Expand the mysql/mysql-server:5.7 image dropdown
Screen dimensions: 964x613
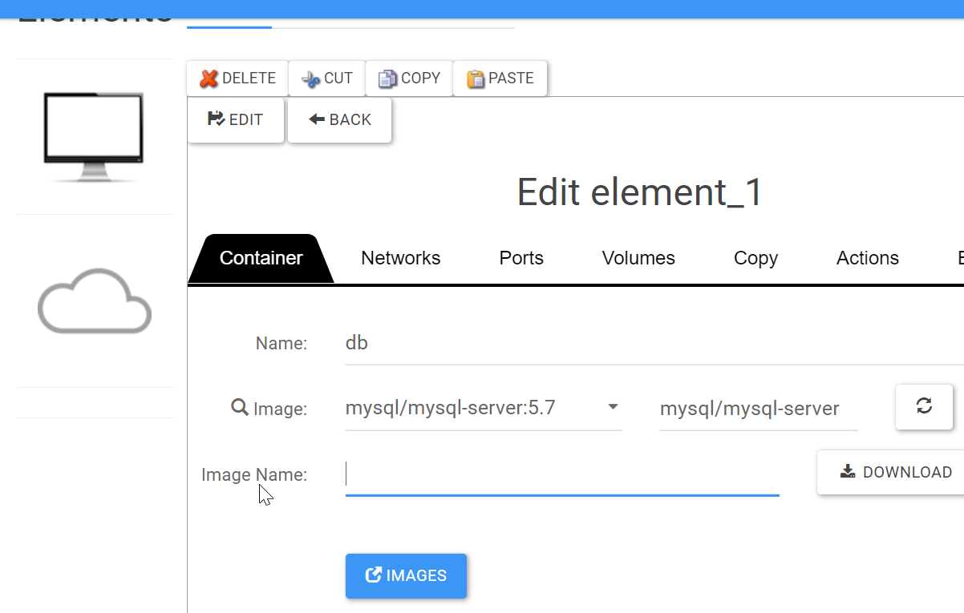[484, 409]
